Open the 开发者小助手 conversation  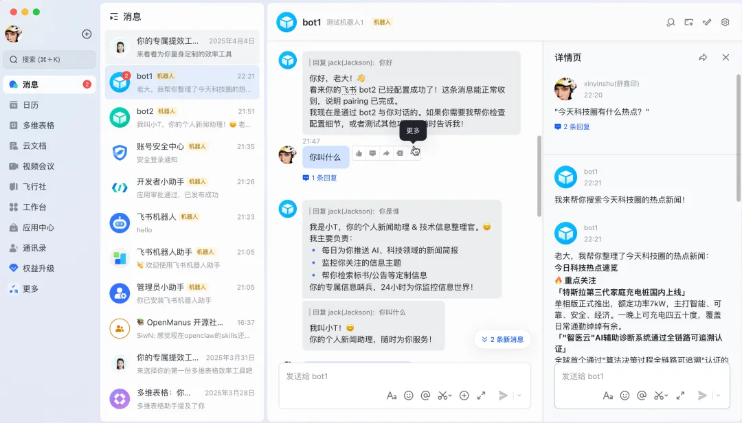[x=182, y=188]
